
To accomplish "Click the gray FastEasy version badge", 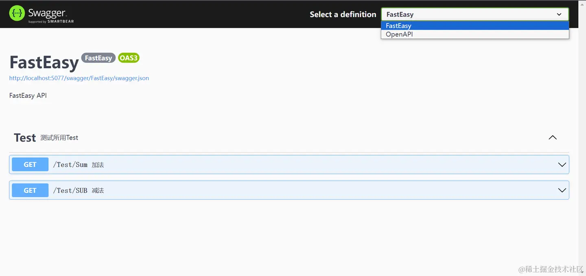I will click(x=98, y=58).
